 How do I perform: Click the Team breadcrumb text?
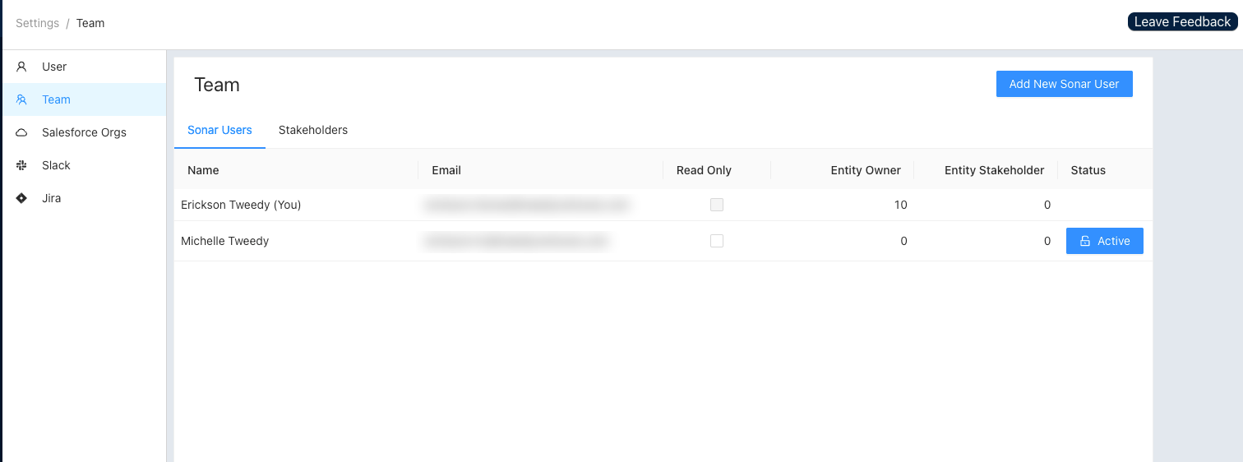90,23
